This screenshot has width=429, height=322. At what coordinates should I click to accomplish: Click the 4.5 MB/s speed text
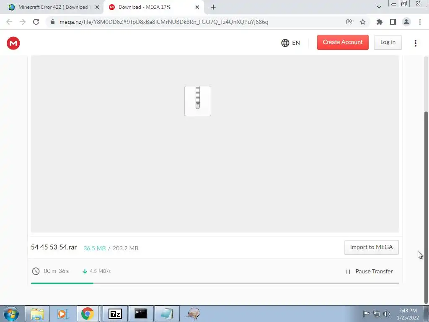(x=100, y=271)
